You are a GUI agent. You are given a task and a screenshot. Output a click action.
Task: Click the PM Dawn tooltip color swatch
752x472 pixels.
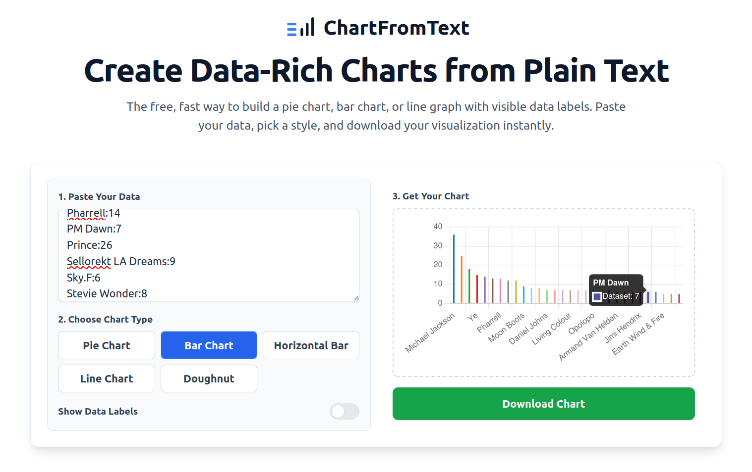597,296
